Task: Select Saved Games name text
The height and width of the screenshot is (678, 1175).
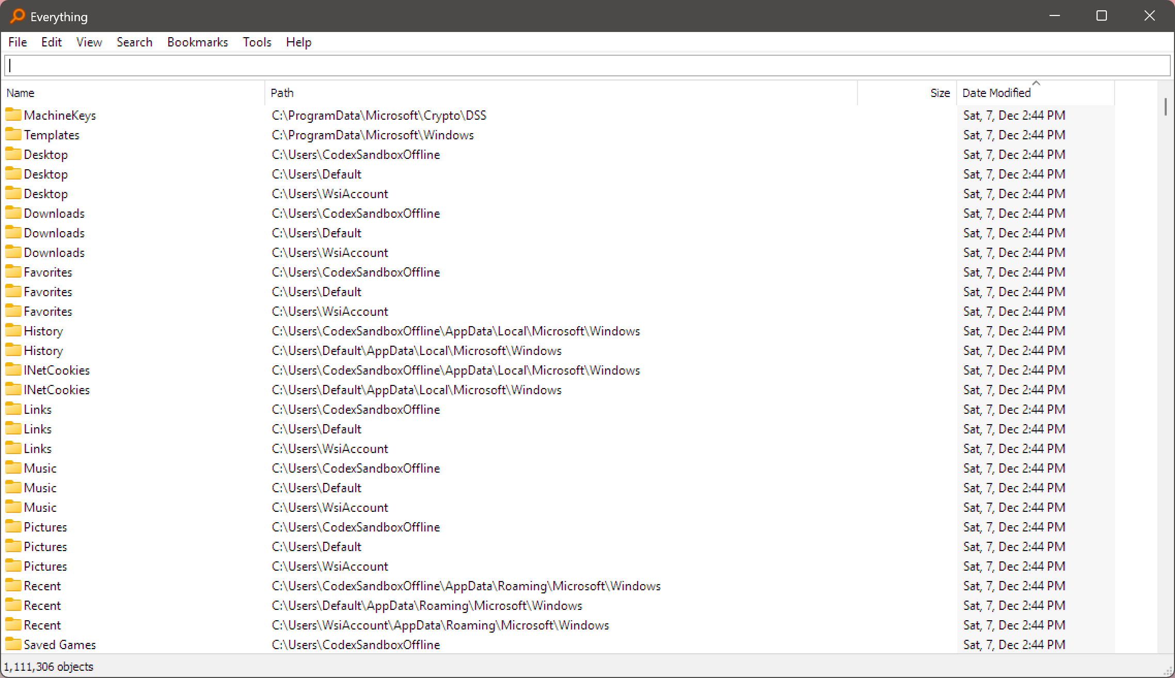Action: click(x=60, y=645)
